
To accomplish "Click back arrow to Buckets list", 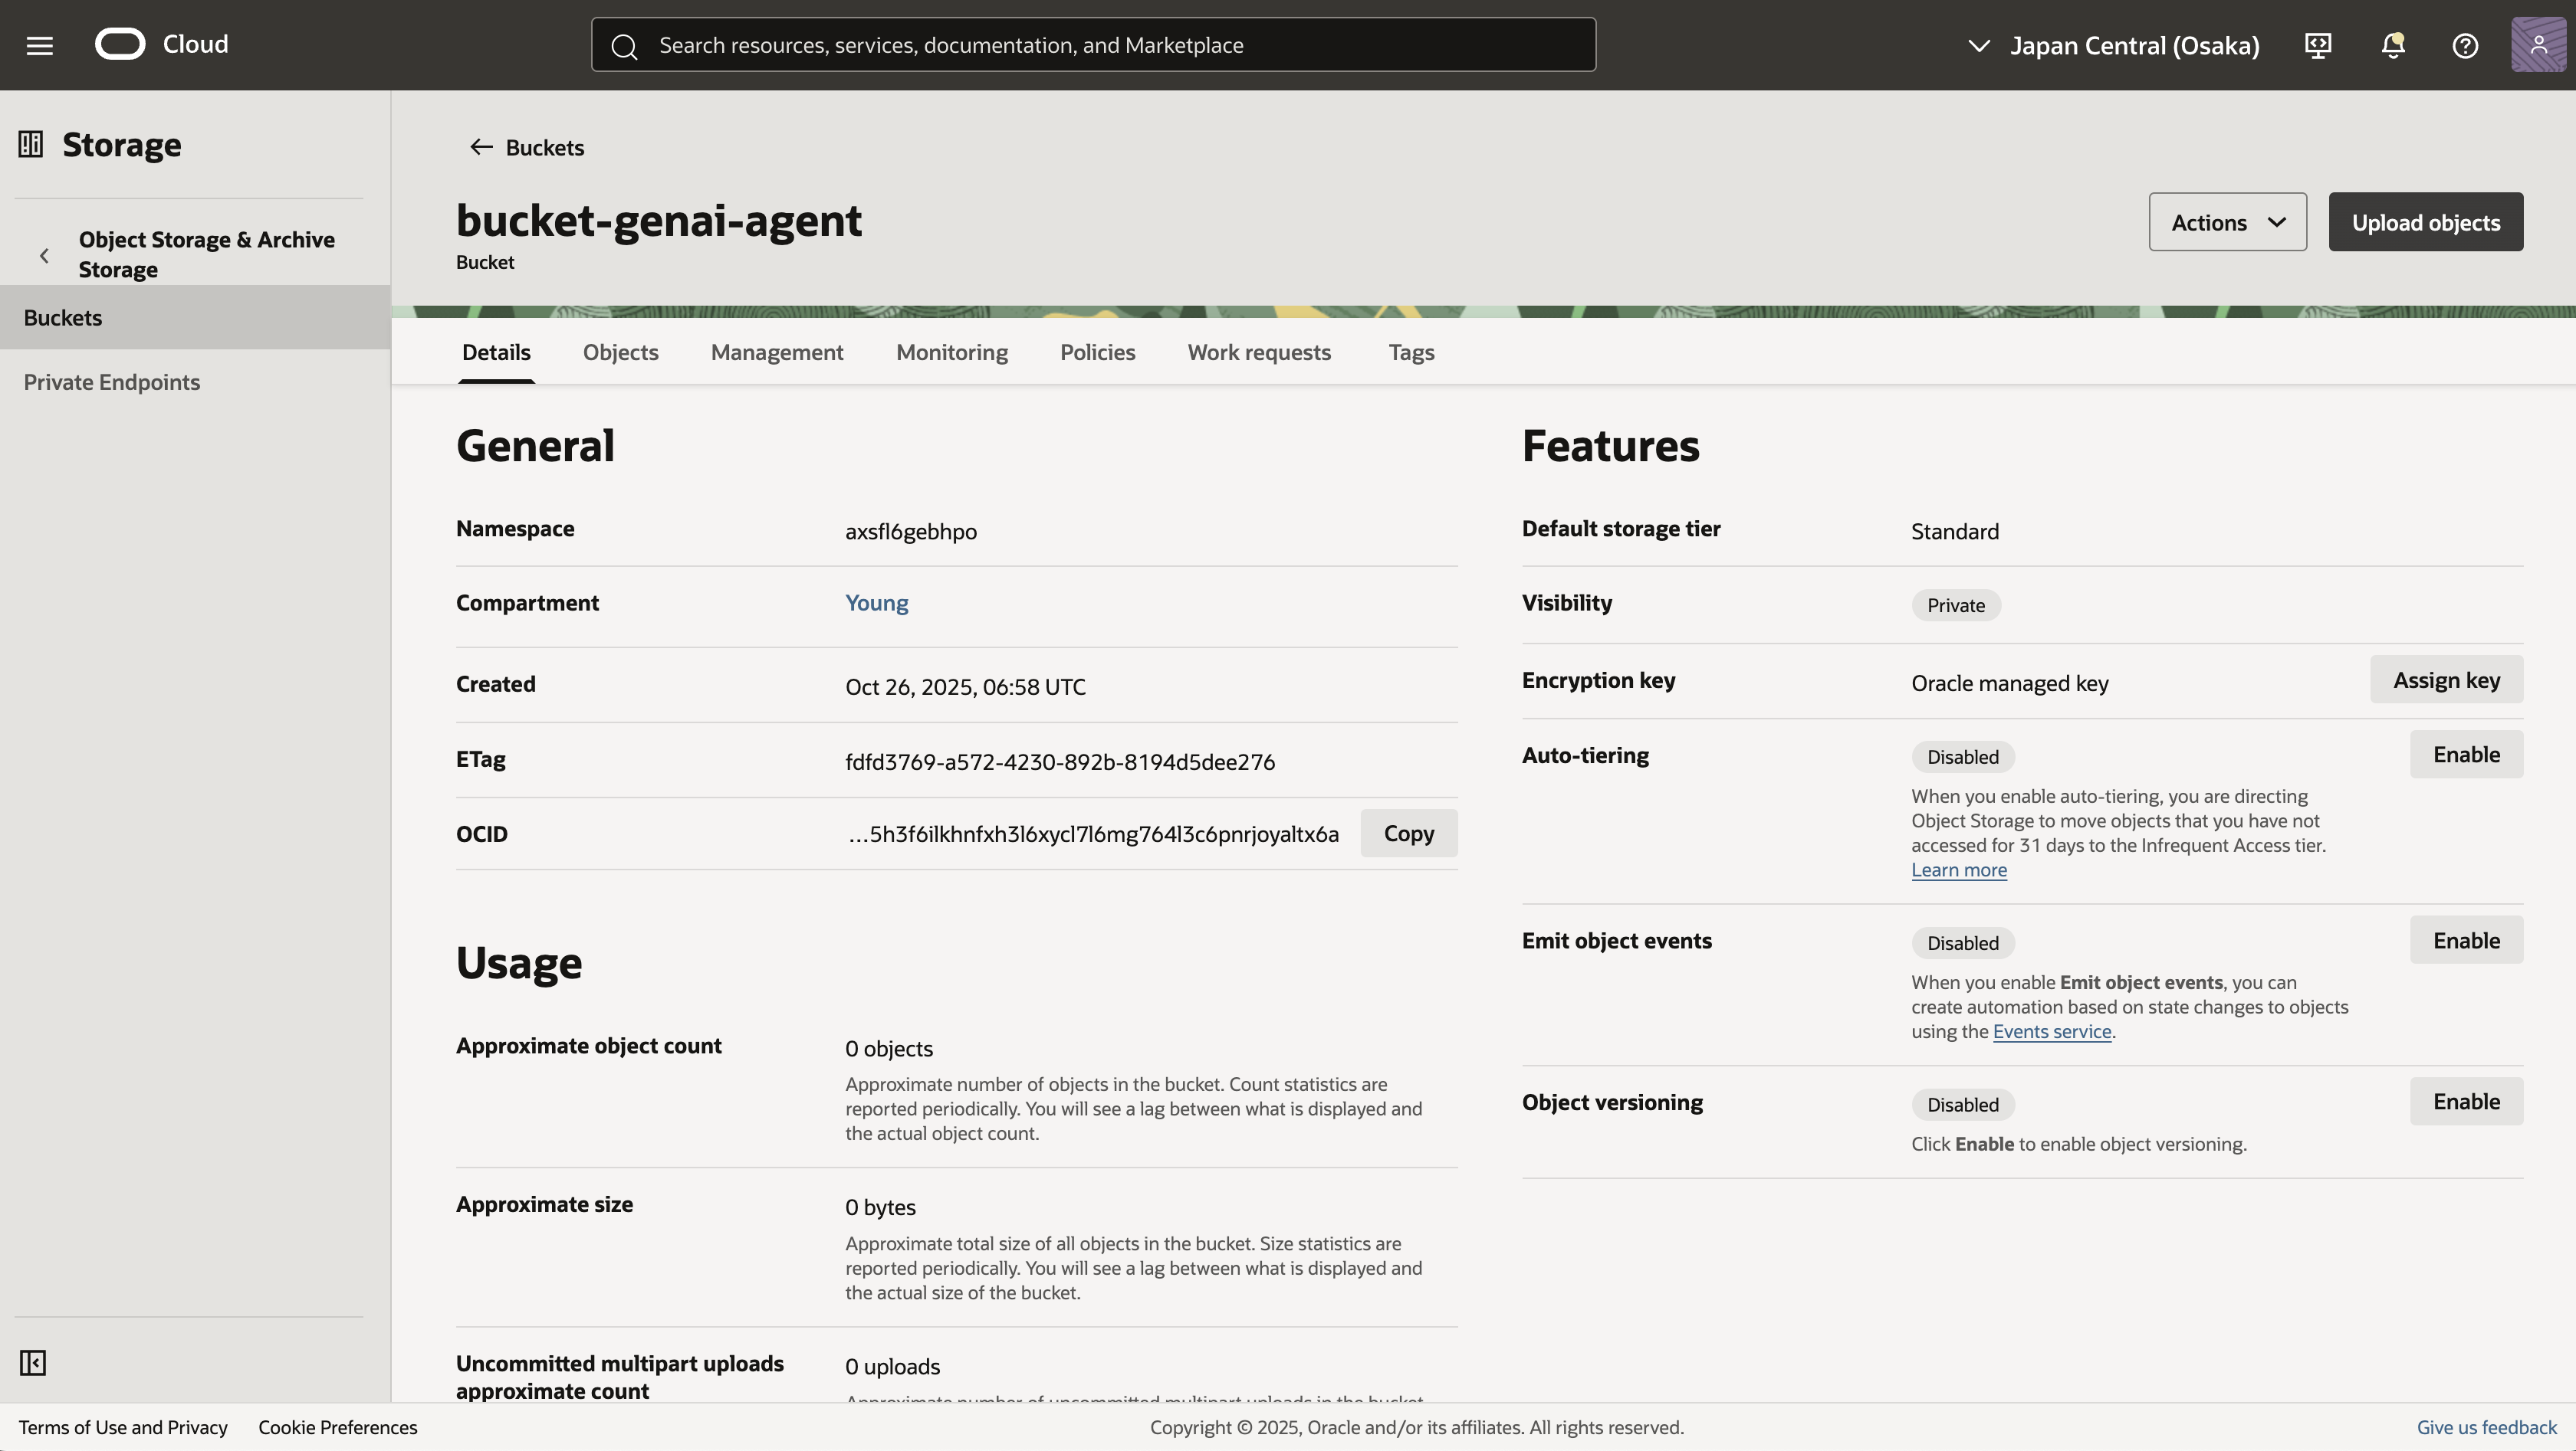I will click(481, 147).
